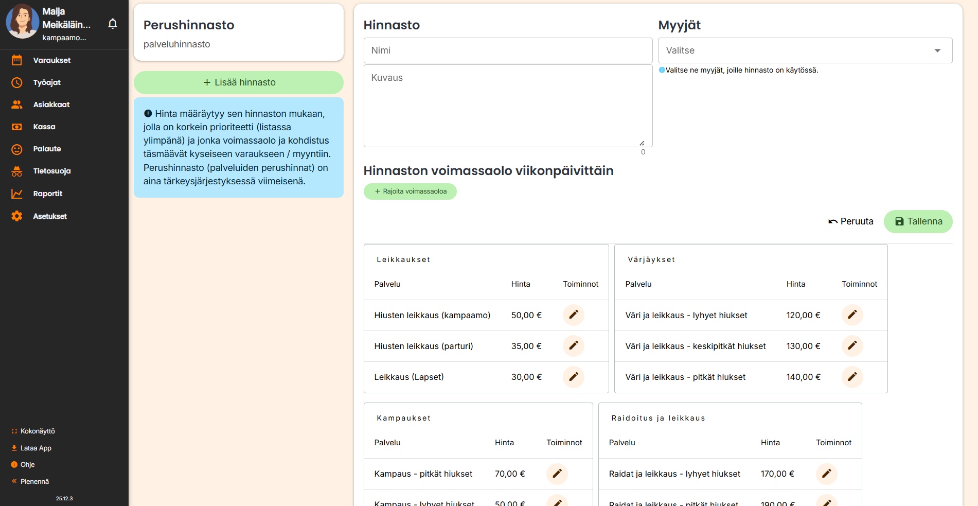978x506 pixels.
Task: Open Asetukset settings menu
Action: click(50, 216)
